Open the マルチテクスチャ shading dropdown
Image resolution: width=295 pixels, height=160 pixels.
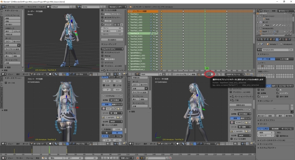pyautogui.click(x=112, y=49)
